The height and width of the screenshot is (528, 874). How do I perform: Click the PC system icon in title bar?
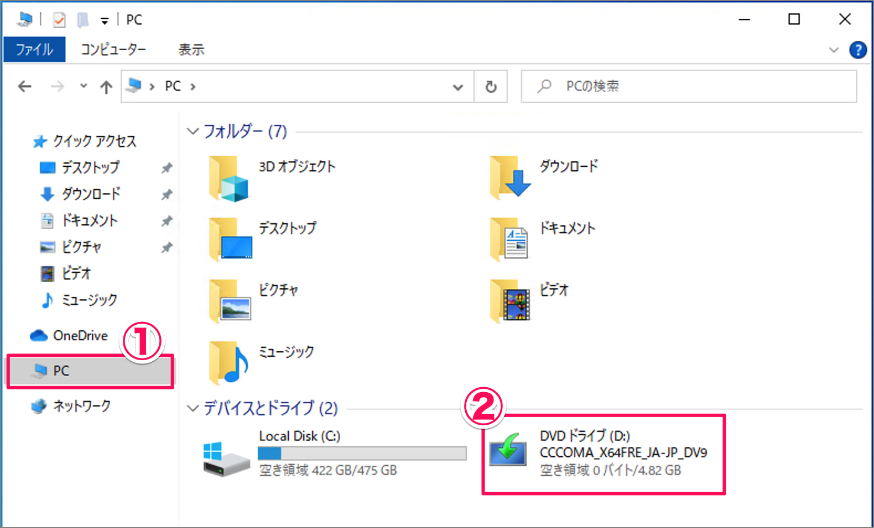click(24, 19)
